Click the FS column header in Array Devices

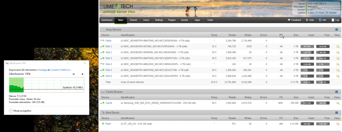click(281, 35)
